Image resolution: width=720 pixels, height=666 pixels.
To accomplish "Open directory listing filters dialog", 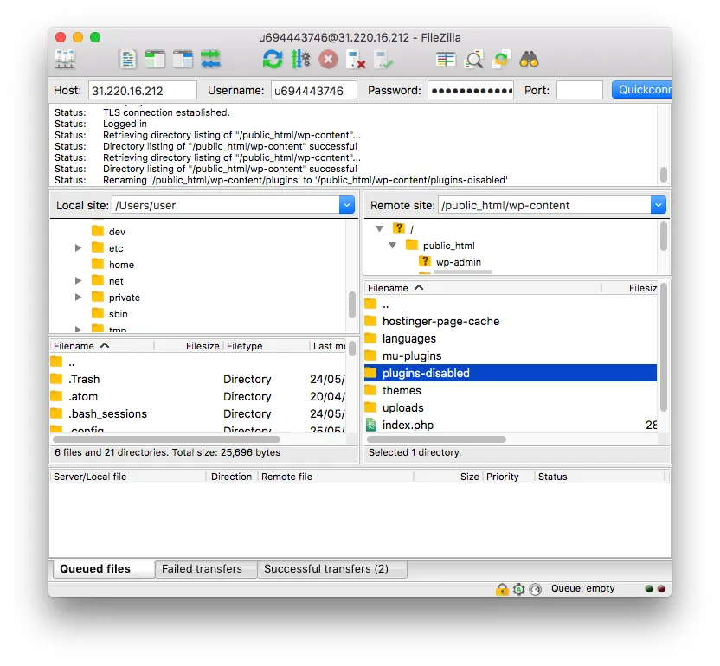I will coord(446,60).
